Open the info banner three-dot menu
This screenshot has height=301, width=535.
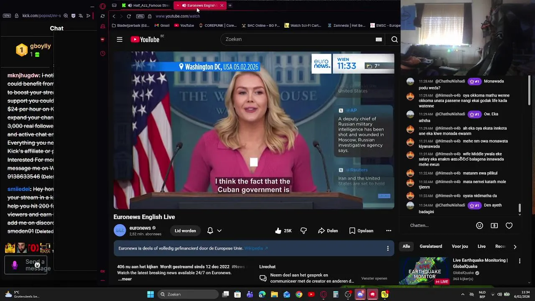[x=388, y=248]
